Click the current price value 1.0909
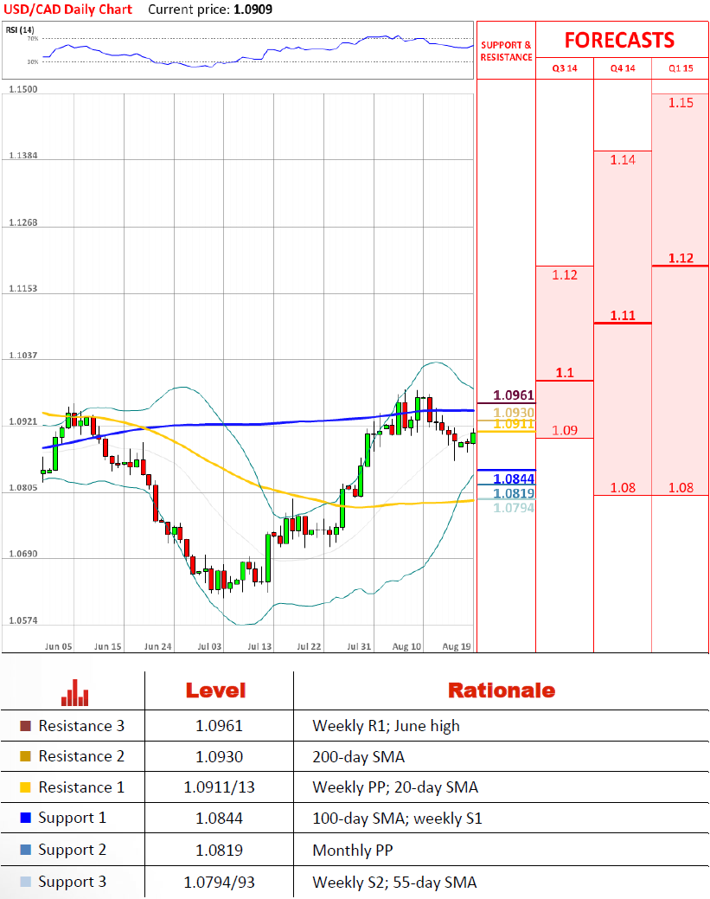Image resolution: width=710 pixels, height=899 pixels. (253, 10)
